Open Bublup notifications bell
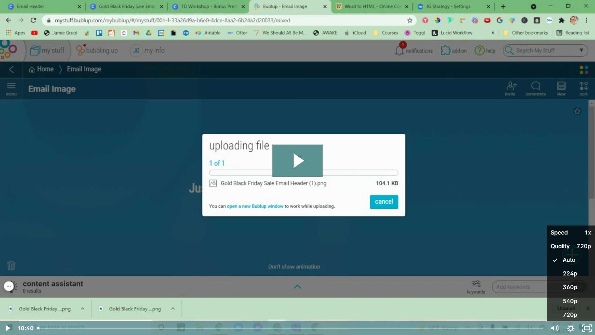 (x=399, y=50)
